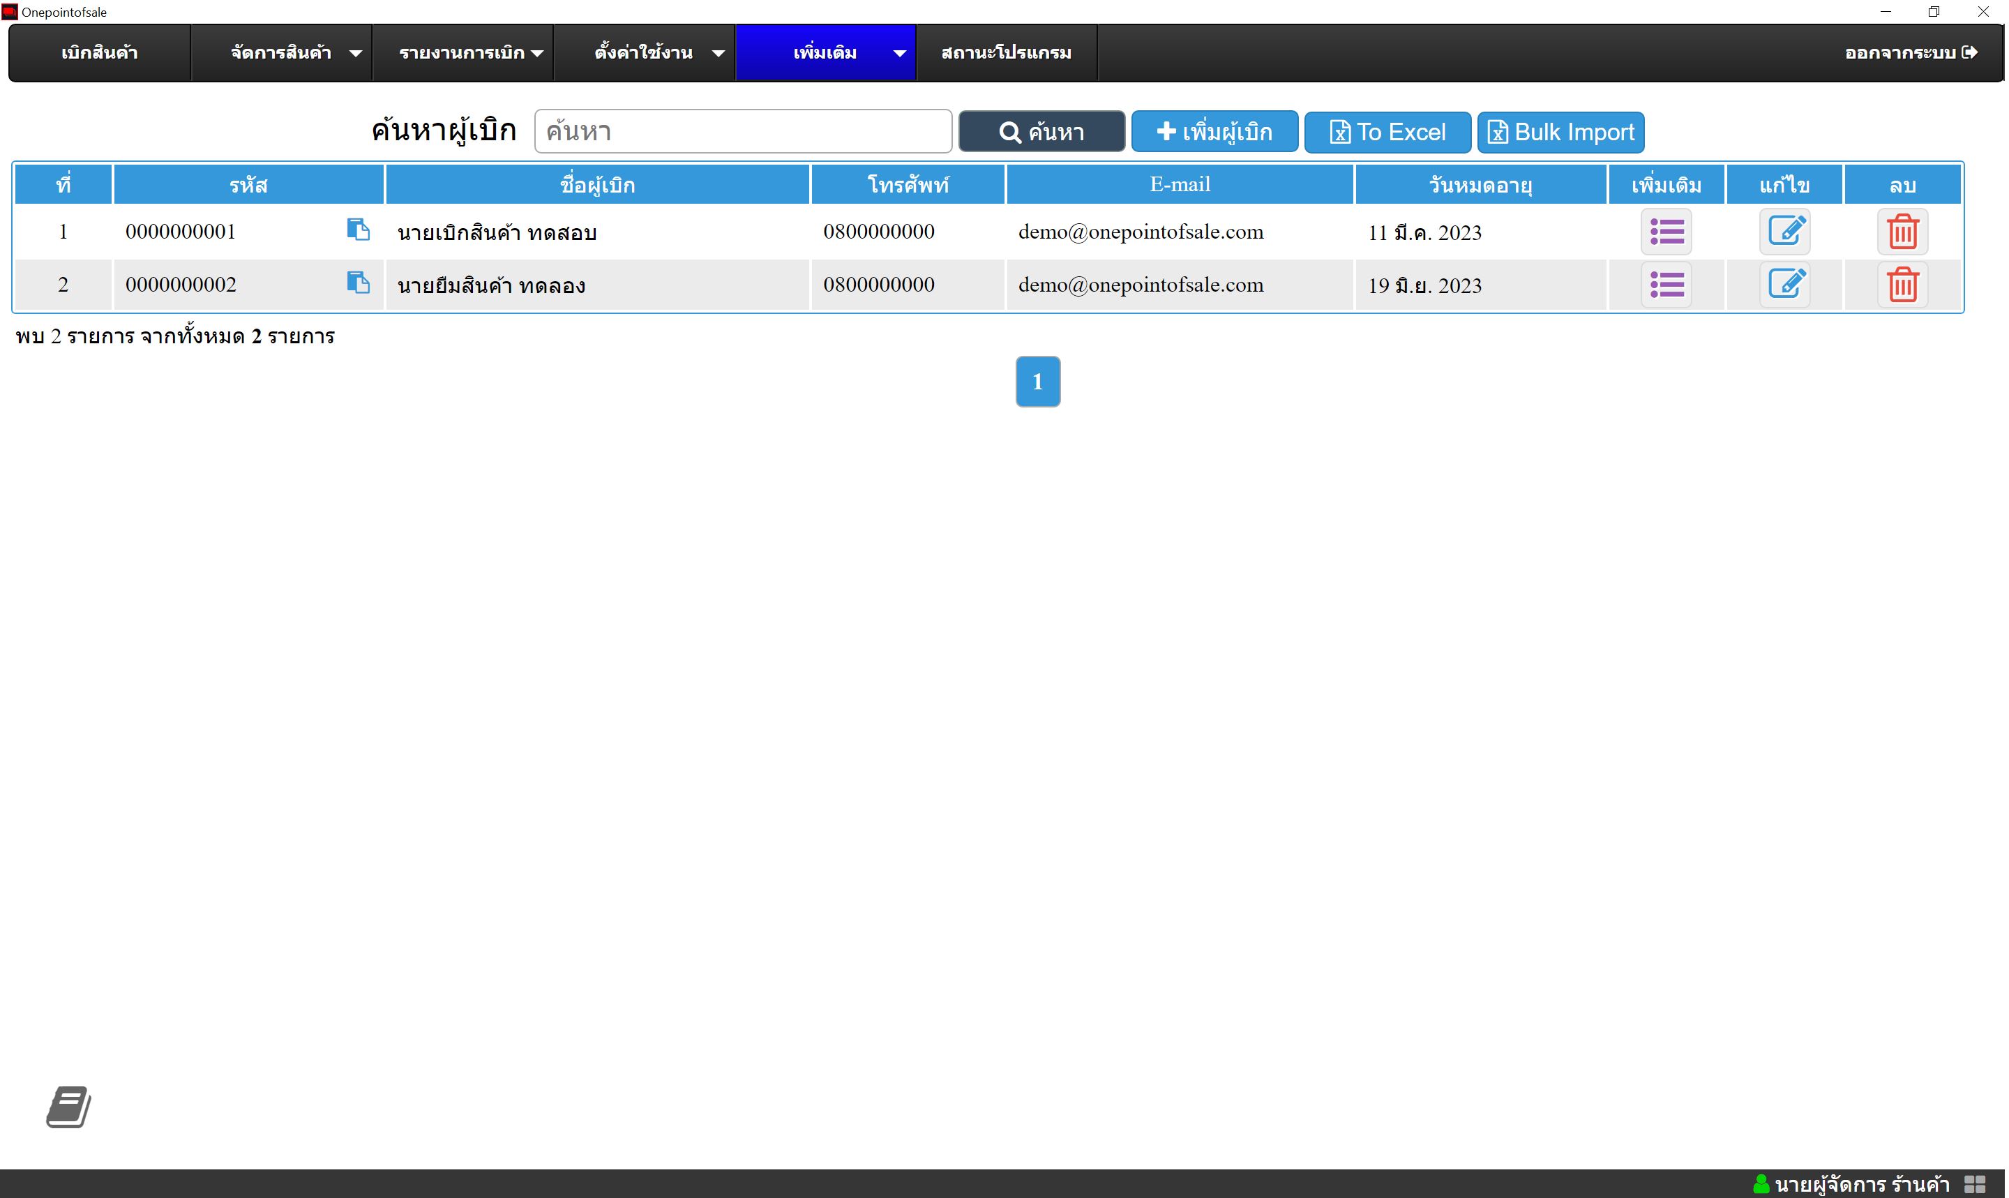This screenshot has width=2009, height=1198.
Task: Open the เพิ่มเติม menu in the navbar
Action: [825, 52]
